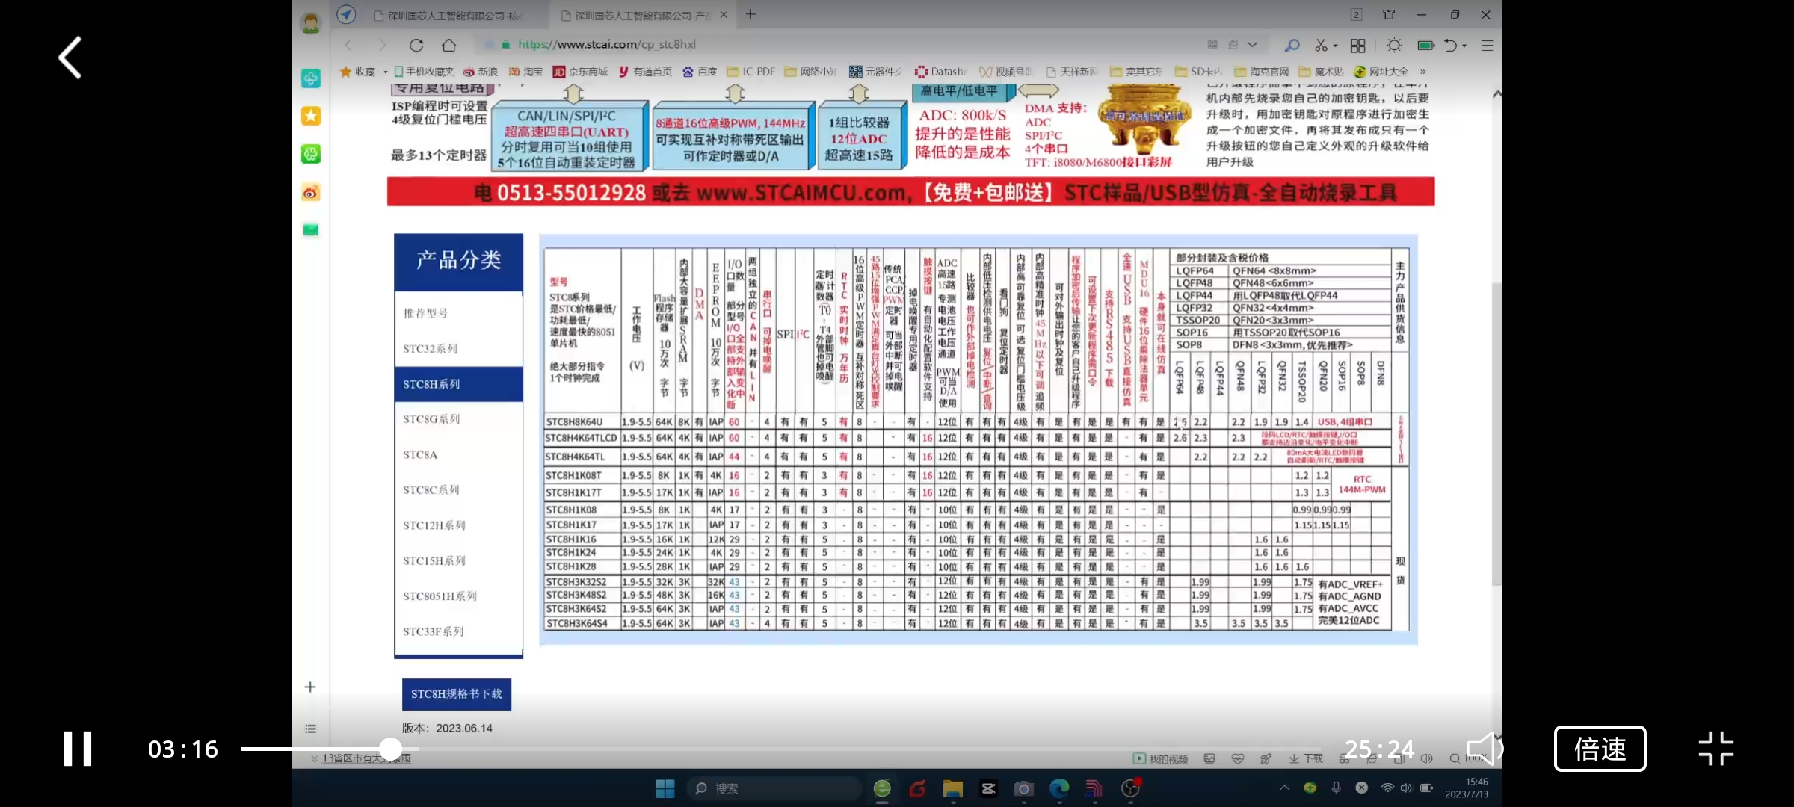Screen dimensions: 1794x807
Task: Click the red STCAIMCU.com banner
Action: 910,192
